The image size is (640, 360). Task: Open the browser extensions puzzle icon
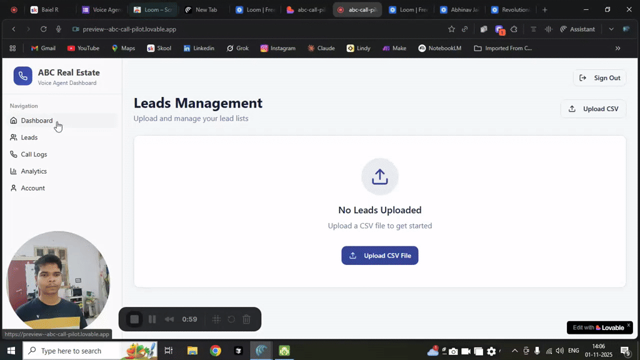[x=514, y=29]
